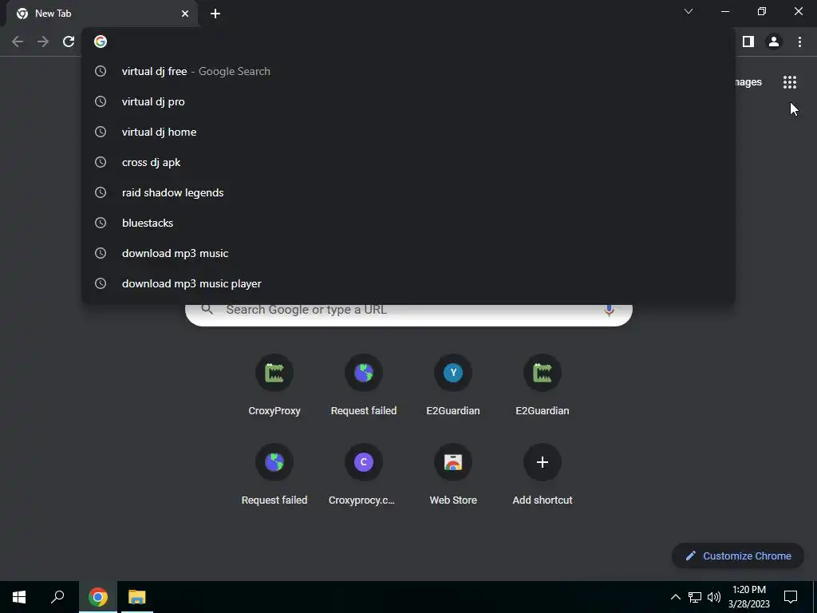This screenshot has width=817, height=613.
Task: Select suggestion 'virtual dj free'
Action: [408, 71]
